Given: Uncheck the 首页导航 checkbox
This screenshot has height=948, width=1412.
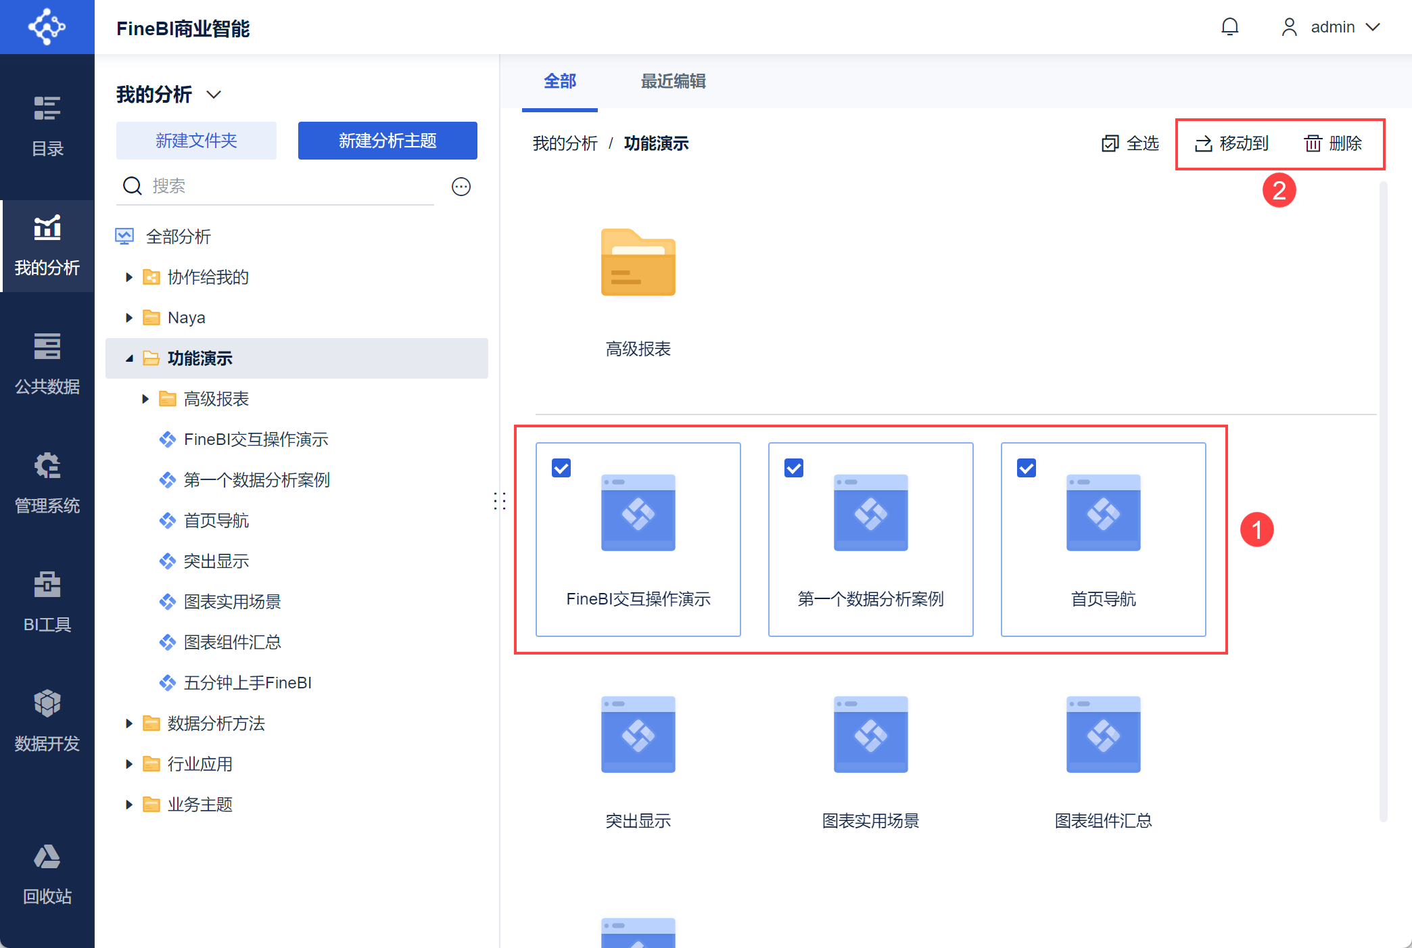Looking at the screenshot, I should pos(1027,468).
